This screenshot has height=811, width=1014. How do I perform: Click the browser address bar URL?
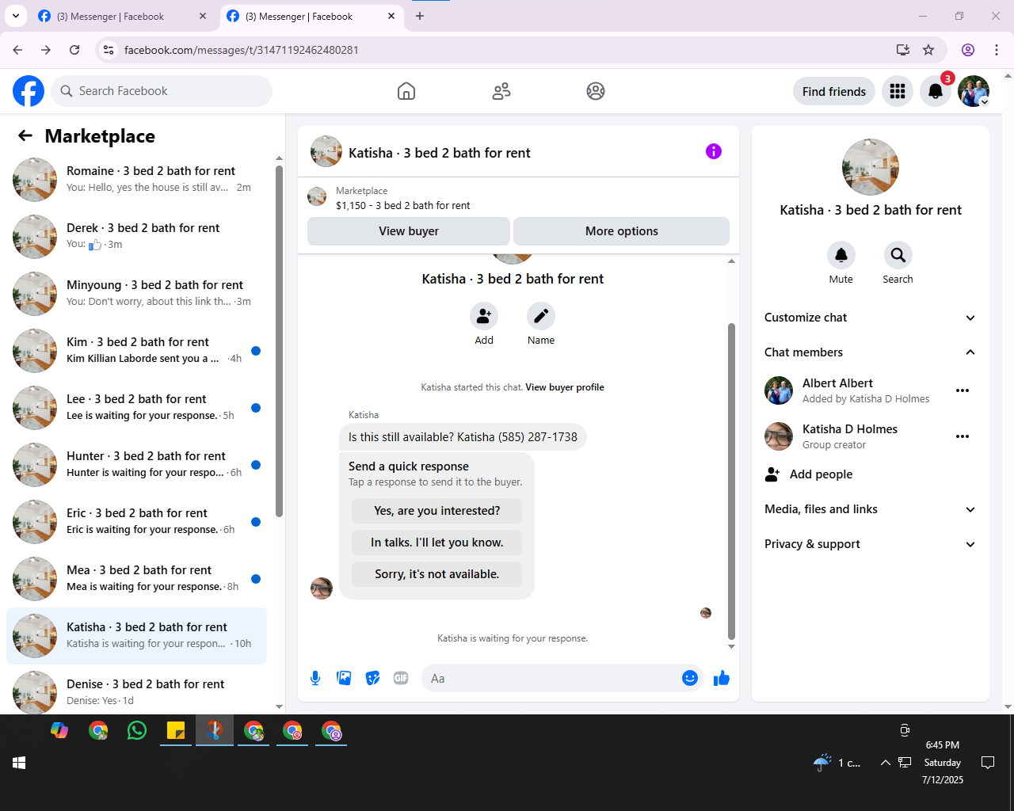point(242,50)
